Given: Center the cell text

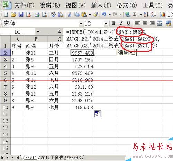Looking at the screenshot, I should [145, 23].
